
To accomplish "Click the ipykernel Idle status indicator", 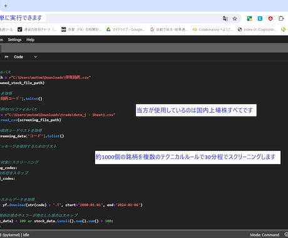I will 14,235.
